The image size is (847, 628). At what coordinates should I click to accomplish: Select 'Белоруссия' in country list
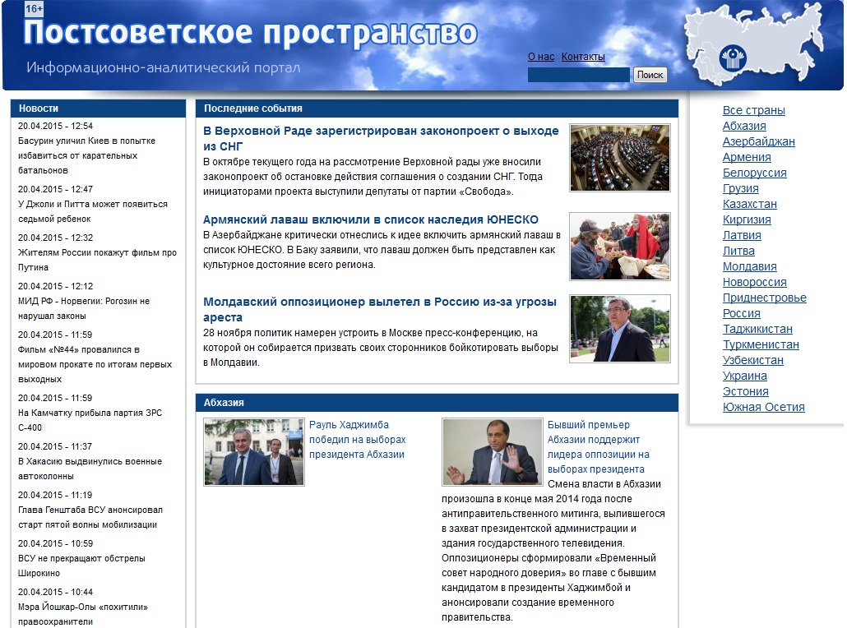coord(754,173)
